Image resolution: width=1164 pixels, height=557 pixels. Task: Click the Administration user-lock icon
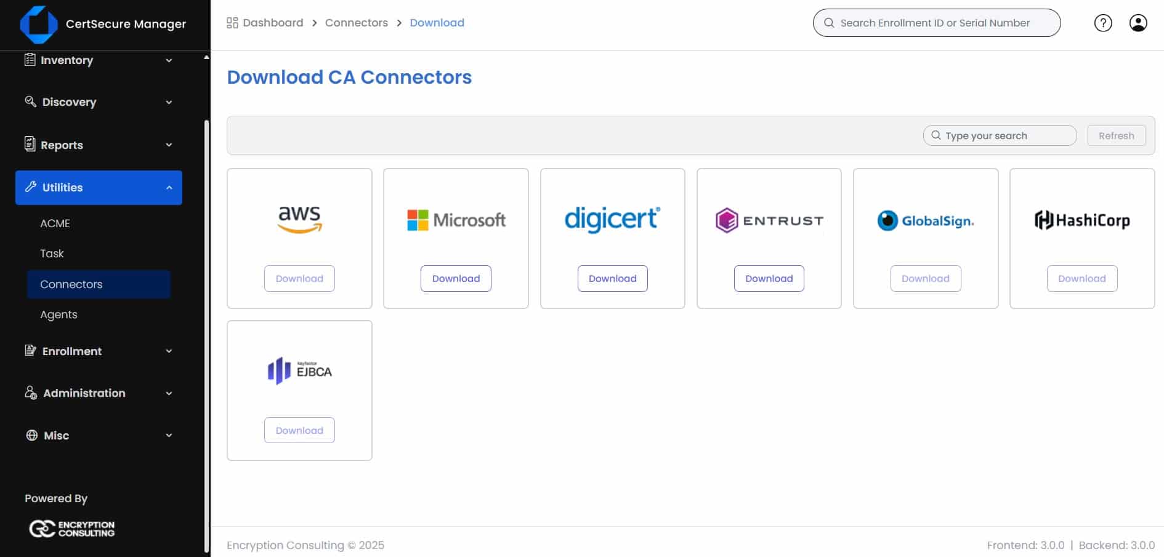click(31, 393)
